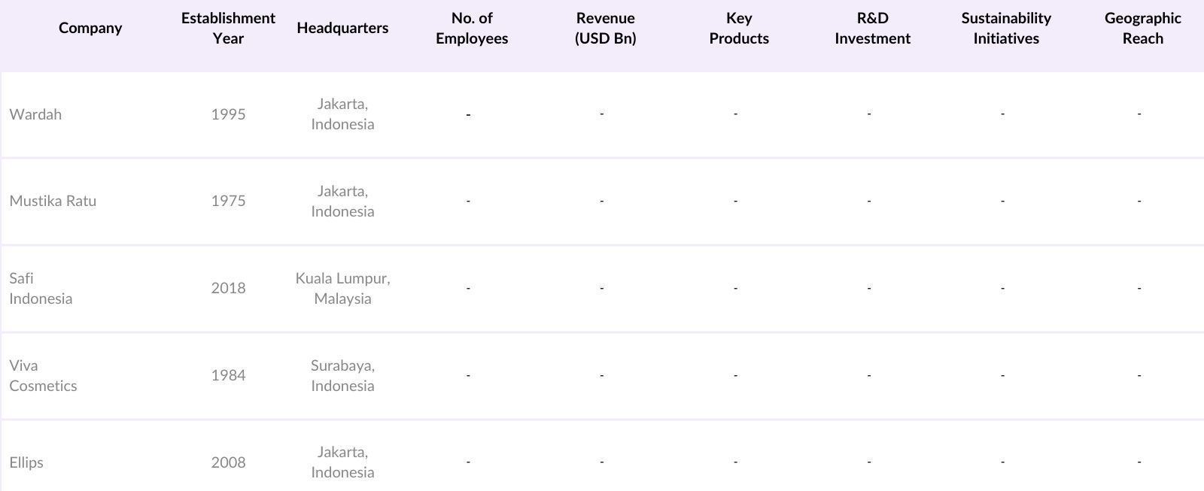Click the Surabaya, Indonesia headquarters cell
The width and height of the screenshot is (1204, 491).
tap(342, 375)
